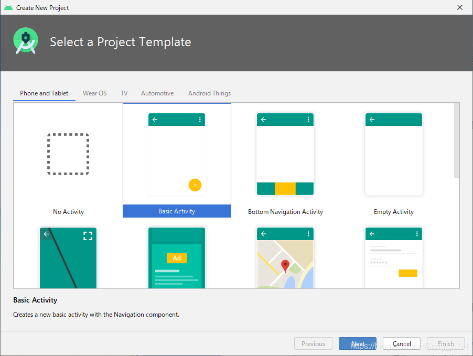The width and height of the screenshot is (473, 356).
Task: Open the Android Things tab
Action: point(209,93)
